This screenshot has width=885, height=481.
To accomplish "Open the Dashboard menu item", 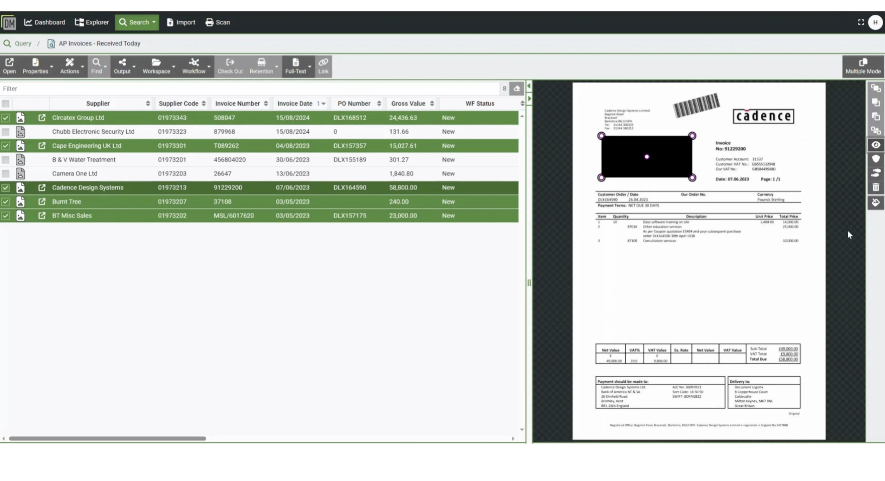I will click(x=45, y=22).
